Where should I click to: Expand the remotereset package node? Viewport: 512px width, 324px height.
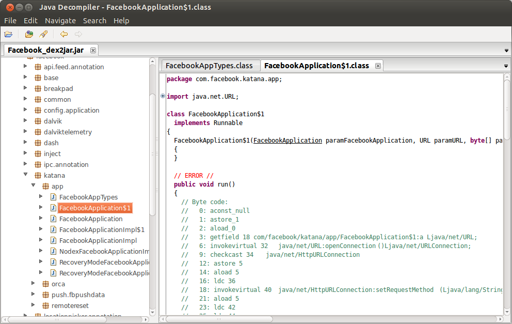click(34, 305)
